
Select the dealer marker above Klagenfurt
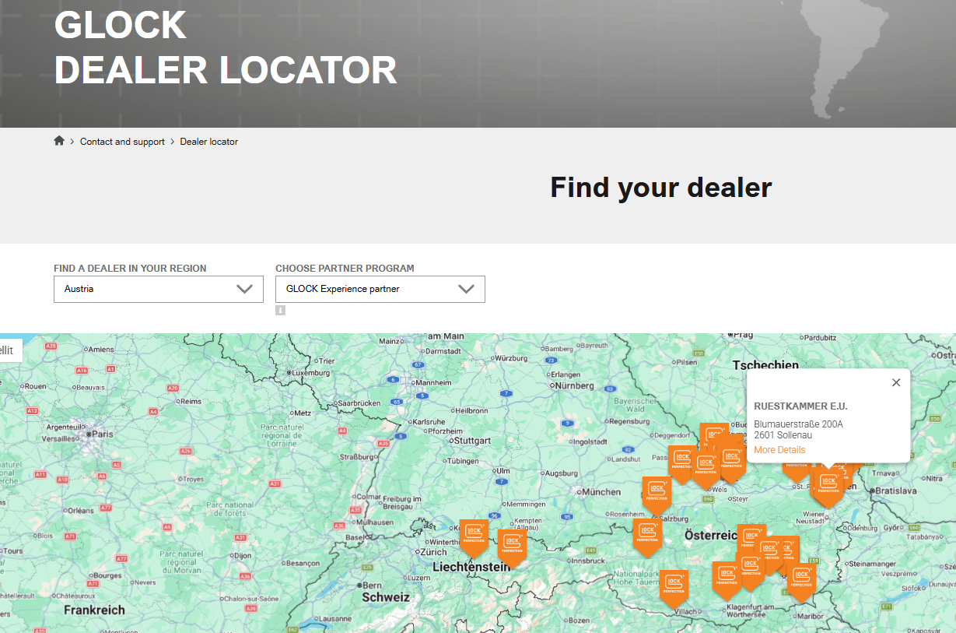coord(727,580)
